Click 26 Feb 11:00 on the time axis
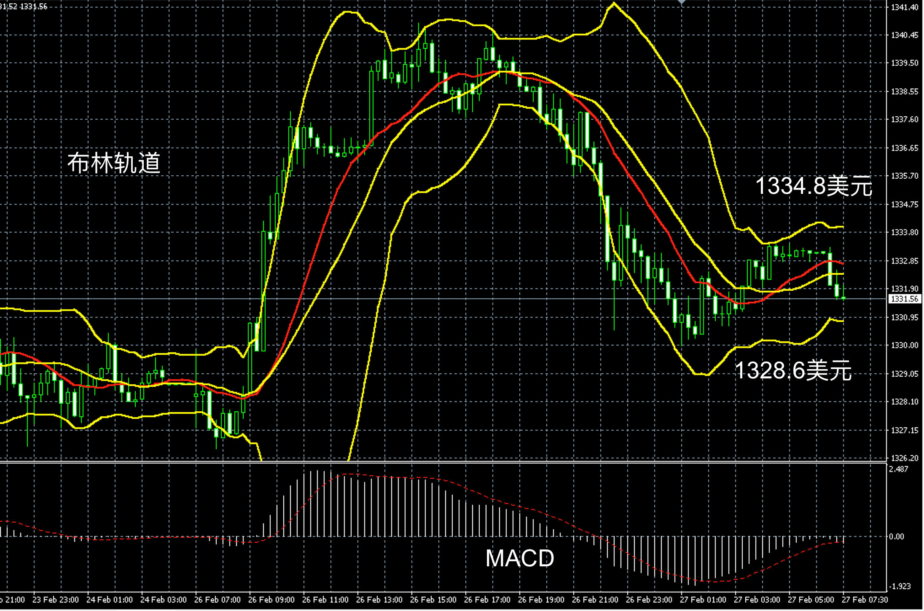The image size is (924, 611). point(325,600)
